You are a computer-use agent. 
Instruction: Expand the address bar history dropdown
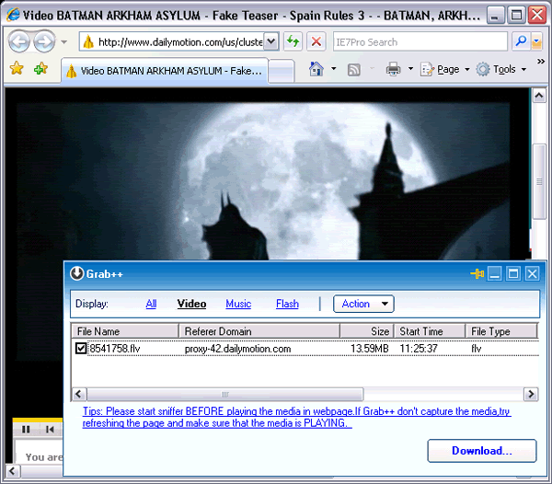[271, 42]
